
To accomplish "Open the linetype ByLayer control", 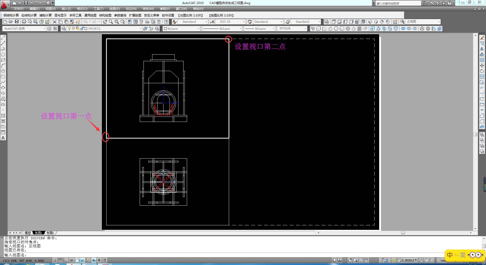I will tap(222, 29).
